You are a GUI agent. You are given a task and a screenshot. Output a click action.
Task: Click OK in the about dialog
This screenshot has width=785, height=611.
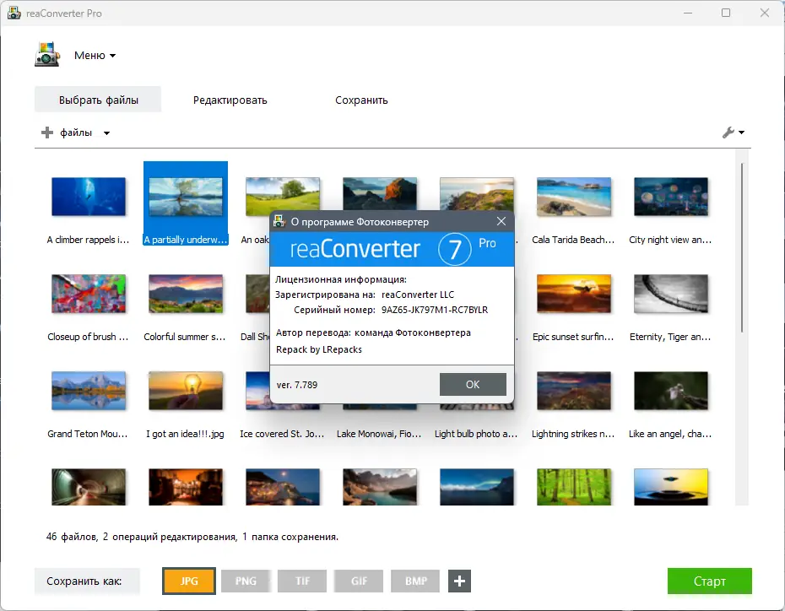(473, 384)
